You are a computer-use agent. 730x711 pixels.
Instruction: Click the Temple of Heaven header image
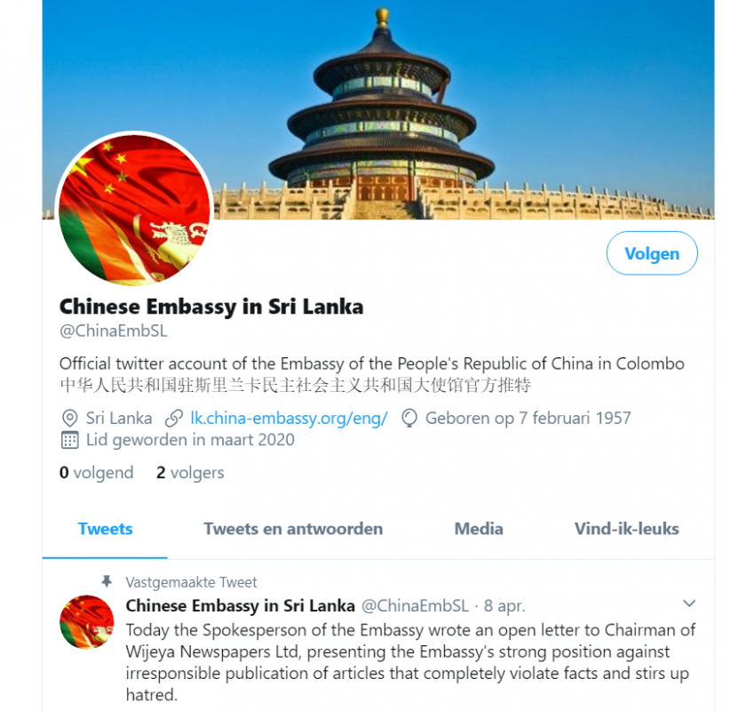click(378, 109)
